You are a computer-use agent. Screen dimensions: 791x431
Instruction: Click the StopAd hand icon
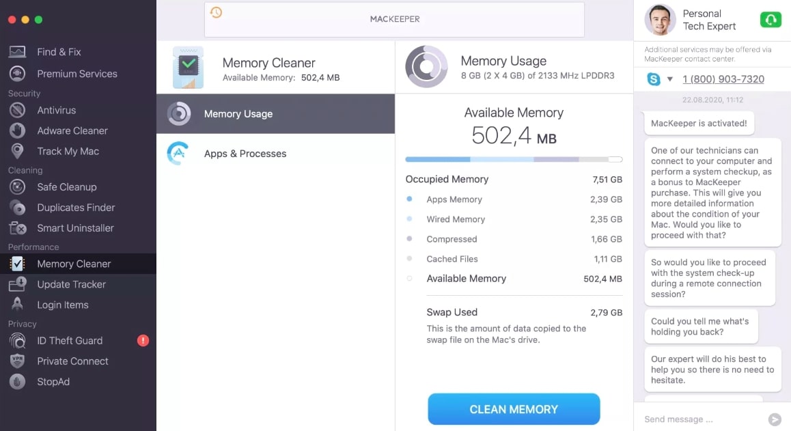[17, 382]
